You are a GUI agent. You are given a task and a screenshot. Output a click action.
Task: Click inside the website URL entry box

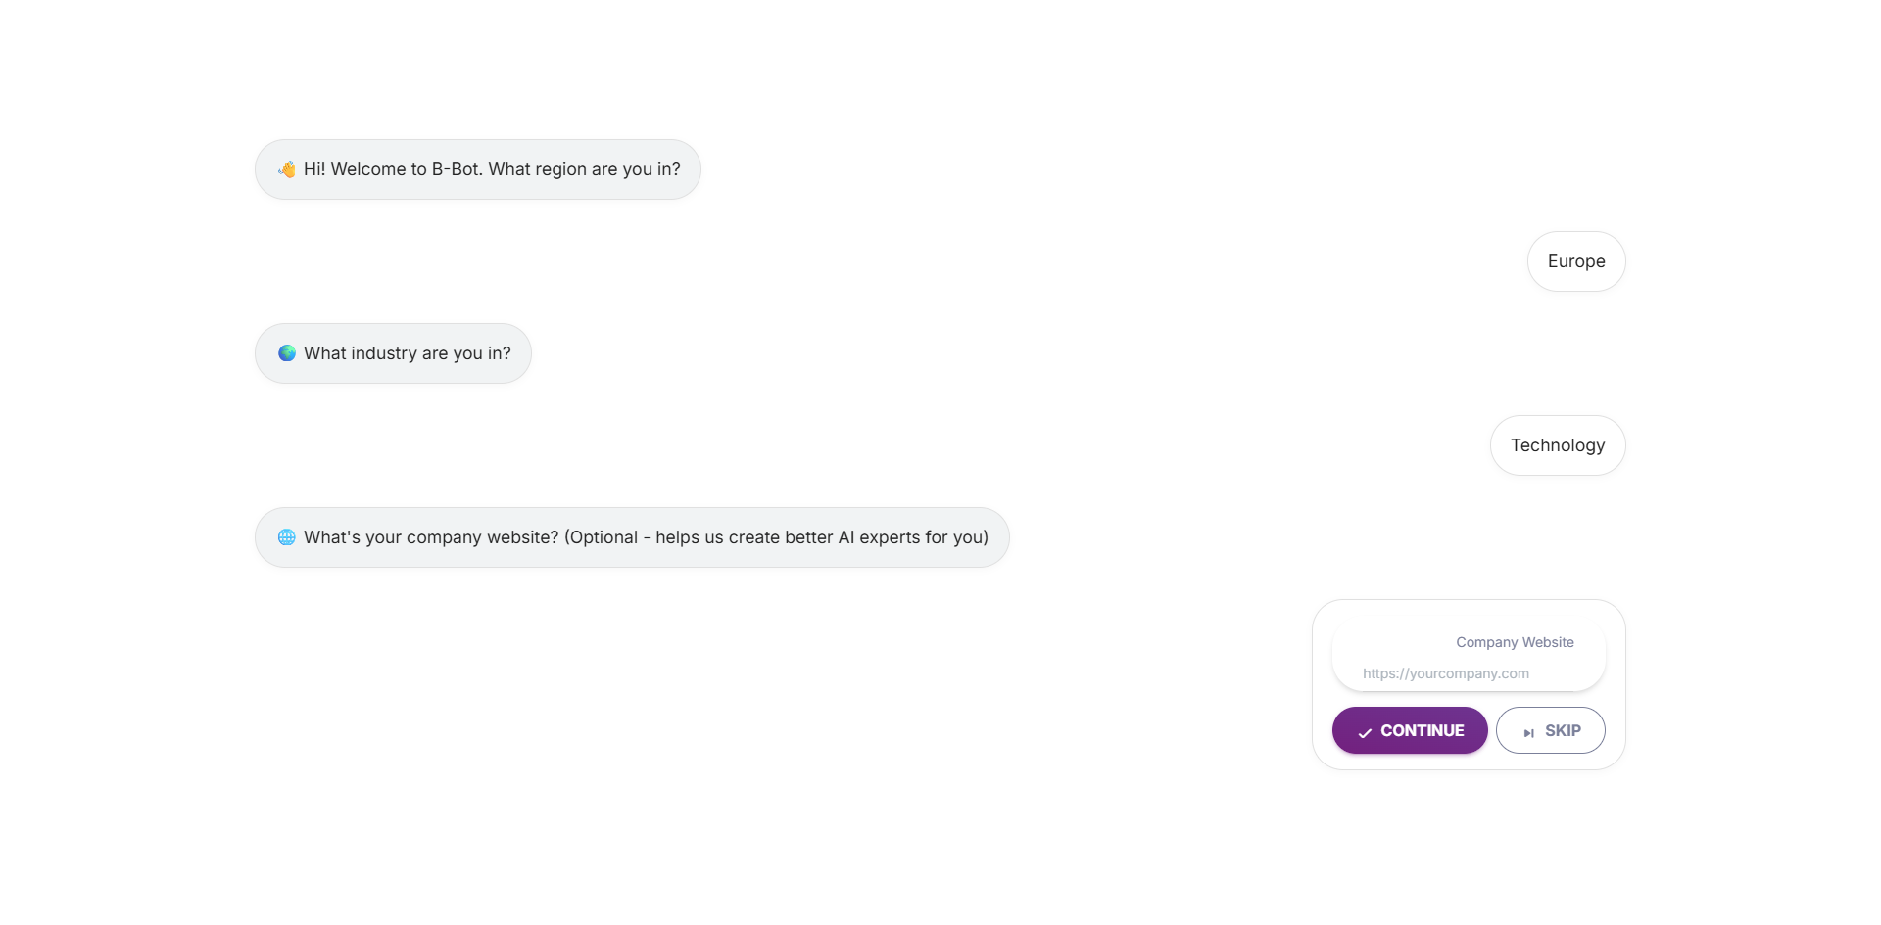1468,673
